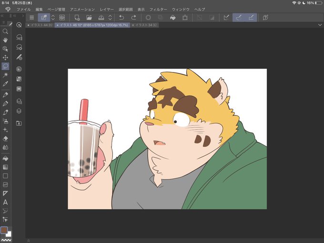Collapse the tool palette with double chevron
Image resolution: width=324 pixels, height=243 pixels.
(x=2, y=16)
